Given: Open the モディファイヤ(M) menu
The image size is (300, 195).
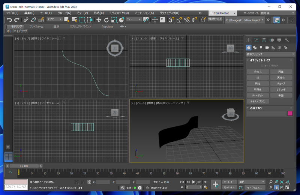Looking at the screenshot, I should (119, 13).
